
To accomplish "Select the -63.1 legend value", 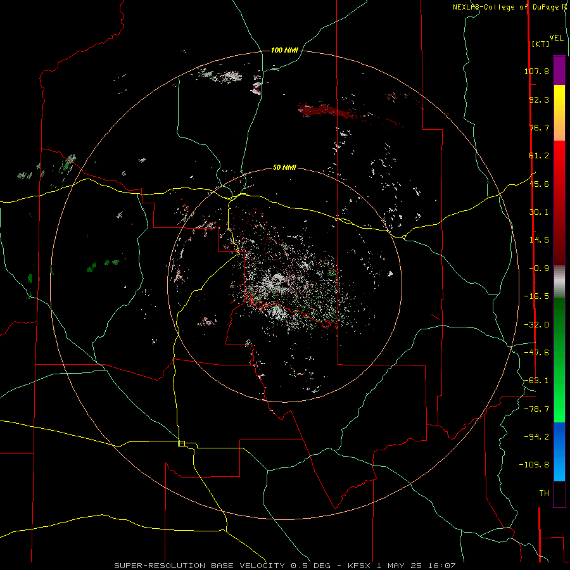I will pos(536,381).
